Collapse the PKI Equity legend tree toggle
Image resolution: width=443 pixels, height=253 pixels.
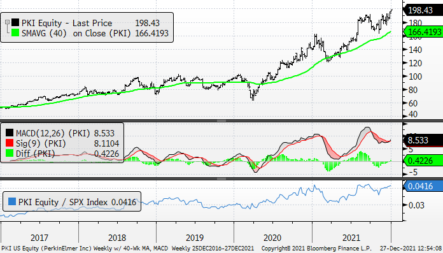pyautogui.click(x=8, y=22)
